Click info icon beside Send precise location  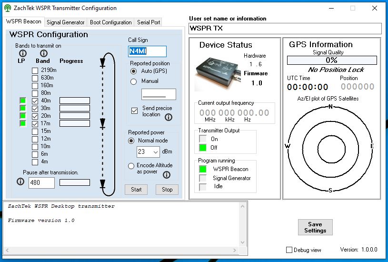click(169, 117)
